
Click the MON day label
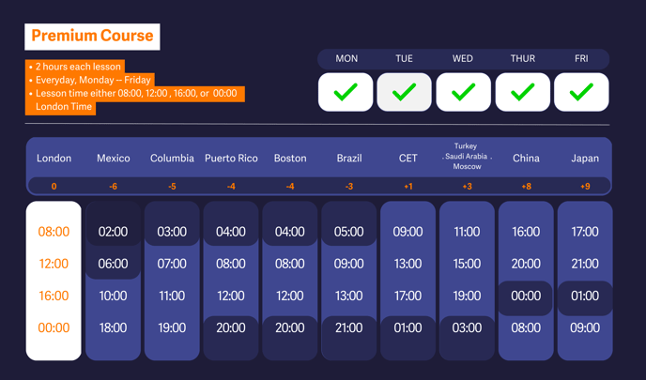[x=346, y=58]
